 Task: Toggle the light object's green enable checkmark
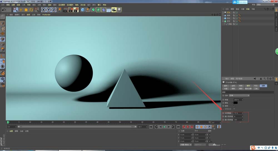[237, 12]
